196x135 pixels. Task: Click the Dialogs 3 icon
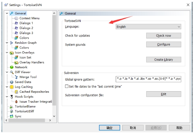(x=16, y=33)
